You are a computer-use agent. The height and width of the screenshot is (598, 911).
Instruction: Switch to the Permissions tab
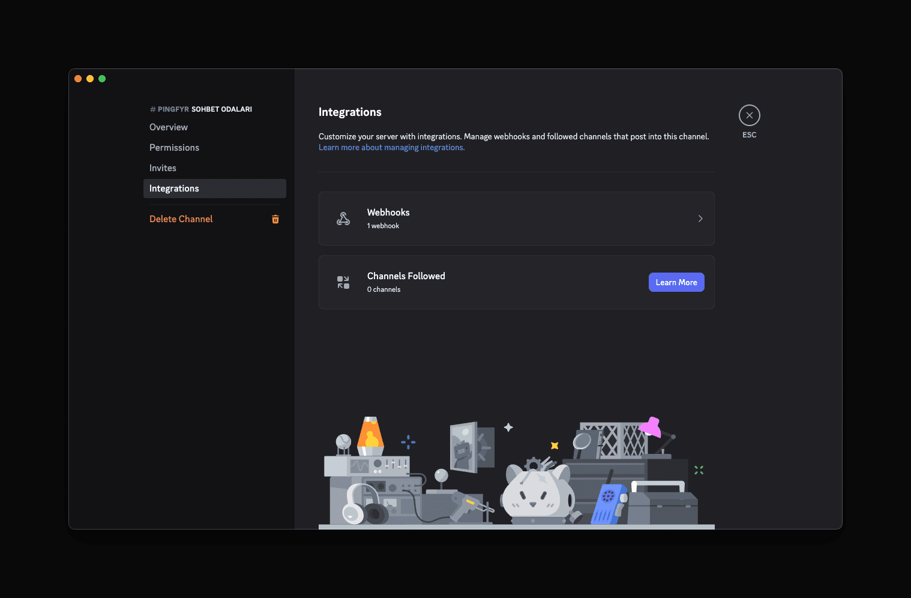[x=174, y=147]
